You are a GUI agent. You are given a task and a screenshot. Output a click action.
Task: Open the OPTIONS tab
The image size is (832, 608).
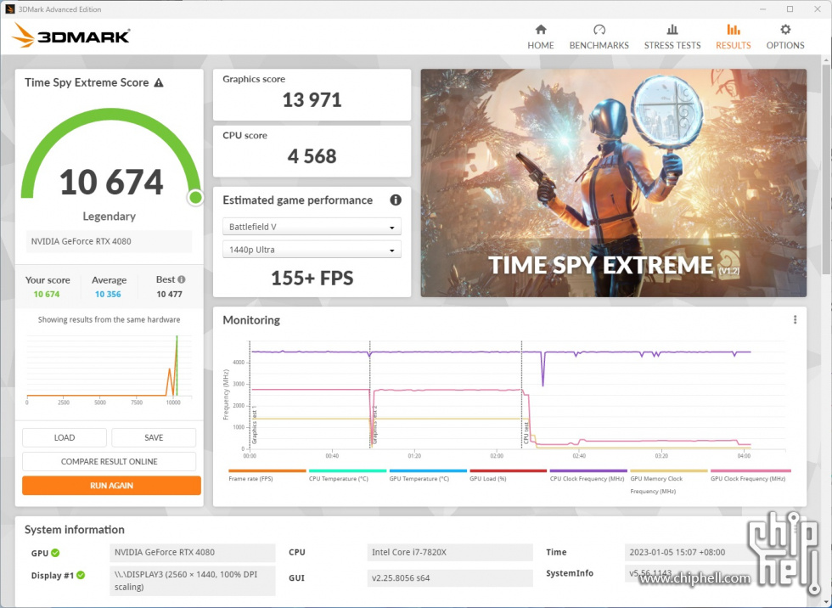(785, 37)
